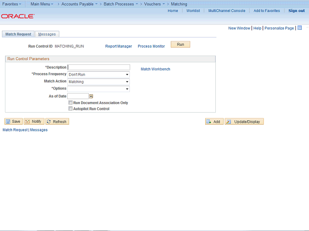This screenshot has height=231, width=309.
Task: Open the Options dropdown list
Action: tap(98, 89)
